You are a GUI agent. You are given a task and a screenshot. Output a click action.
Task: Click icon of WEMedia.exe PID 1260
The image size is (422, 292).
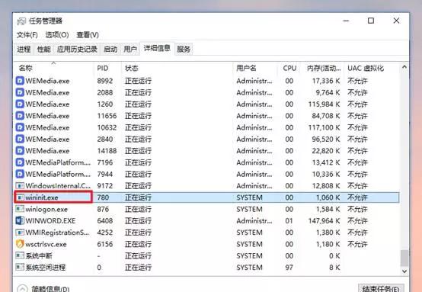coord(20,104)
